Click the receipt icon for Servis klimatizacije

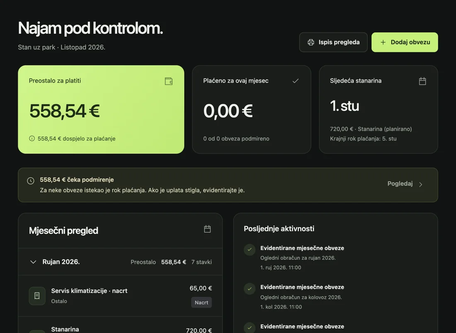pyautogui.click(x=37, y=296)
